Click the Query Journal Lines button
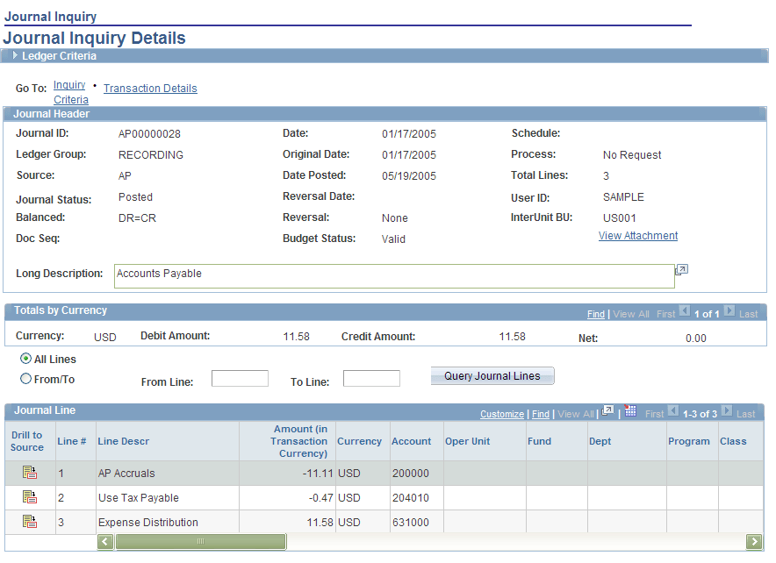The width and height of the screenshot is (776, 563). point(492,375)
